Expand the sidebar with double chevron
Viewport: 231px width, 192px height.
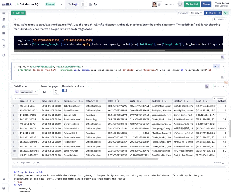[4, 179]
